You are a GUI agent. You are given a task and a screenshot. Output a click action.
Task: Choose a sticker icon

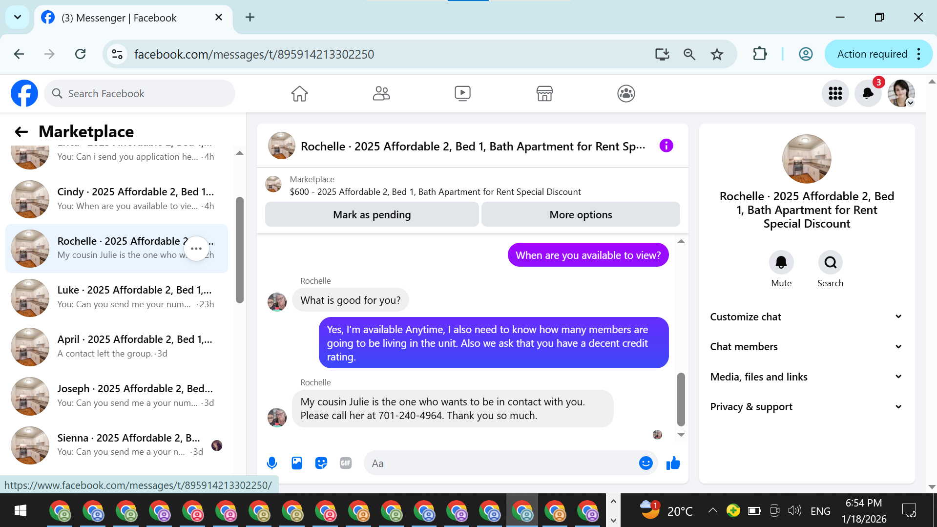321,463
